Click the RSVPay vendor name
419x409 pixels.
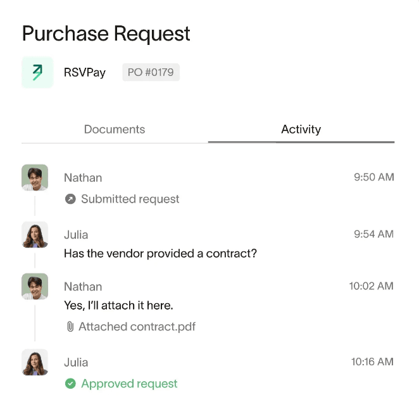[x=84, y=72]
